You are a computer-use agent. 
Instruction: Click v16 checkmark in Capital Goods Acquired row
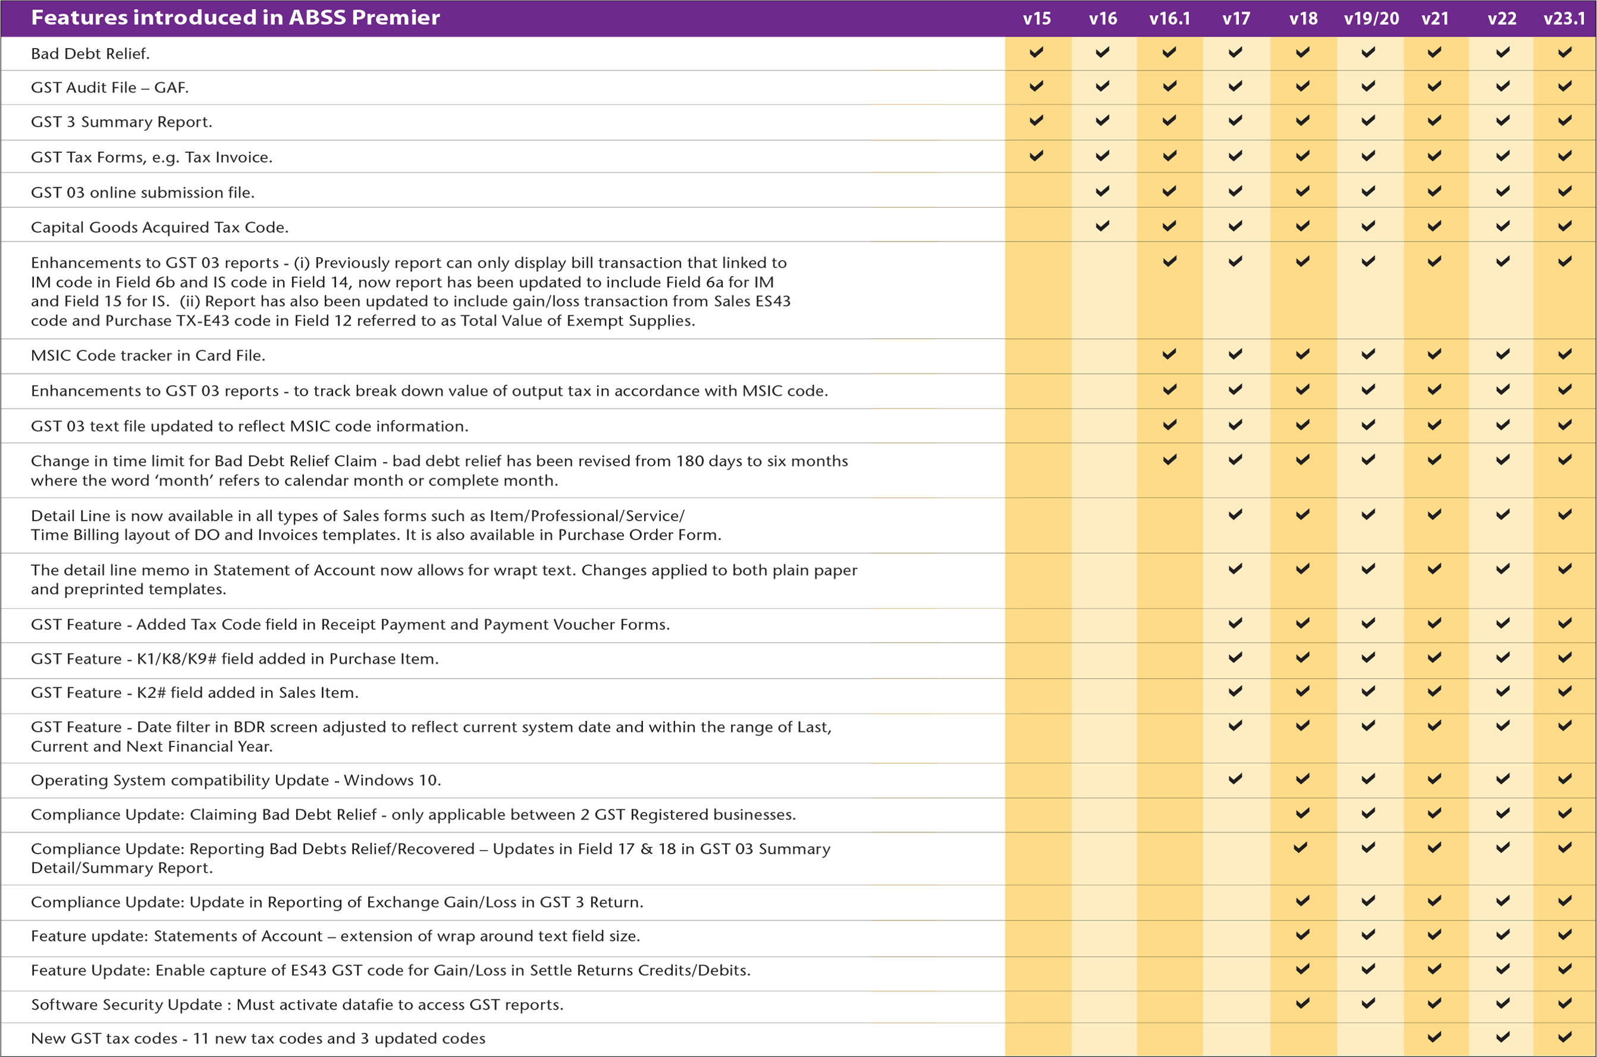point(1102,226)
